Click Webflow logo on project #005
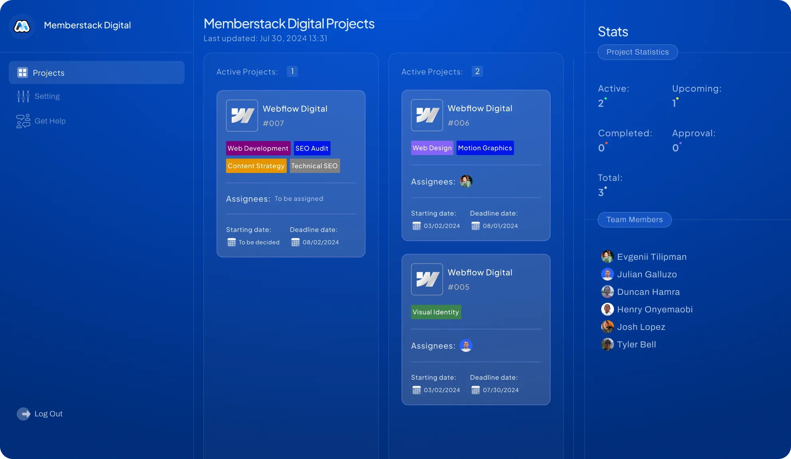The height and width of the screenshot is (459, 791). pos(427,279)
